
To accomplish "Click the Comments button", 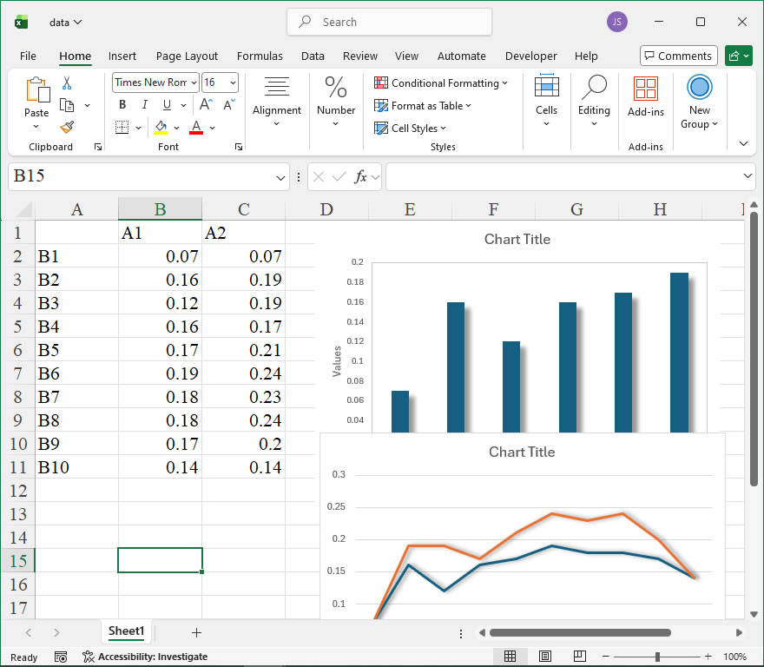I will [x=678, y=56].
